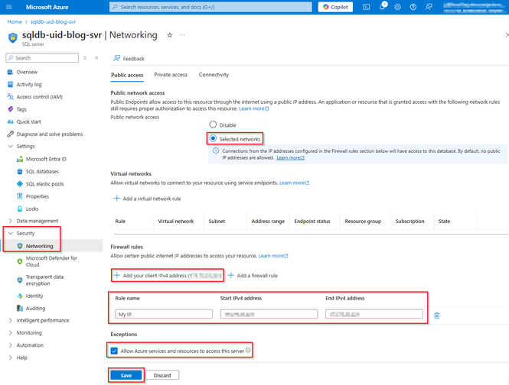Select the Selected networks radio option

(213, 139)
